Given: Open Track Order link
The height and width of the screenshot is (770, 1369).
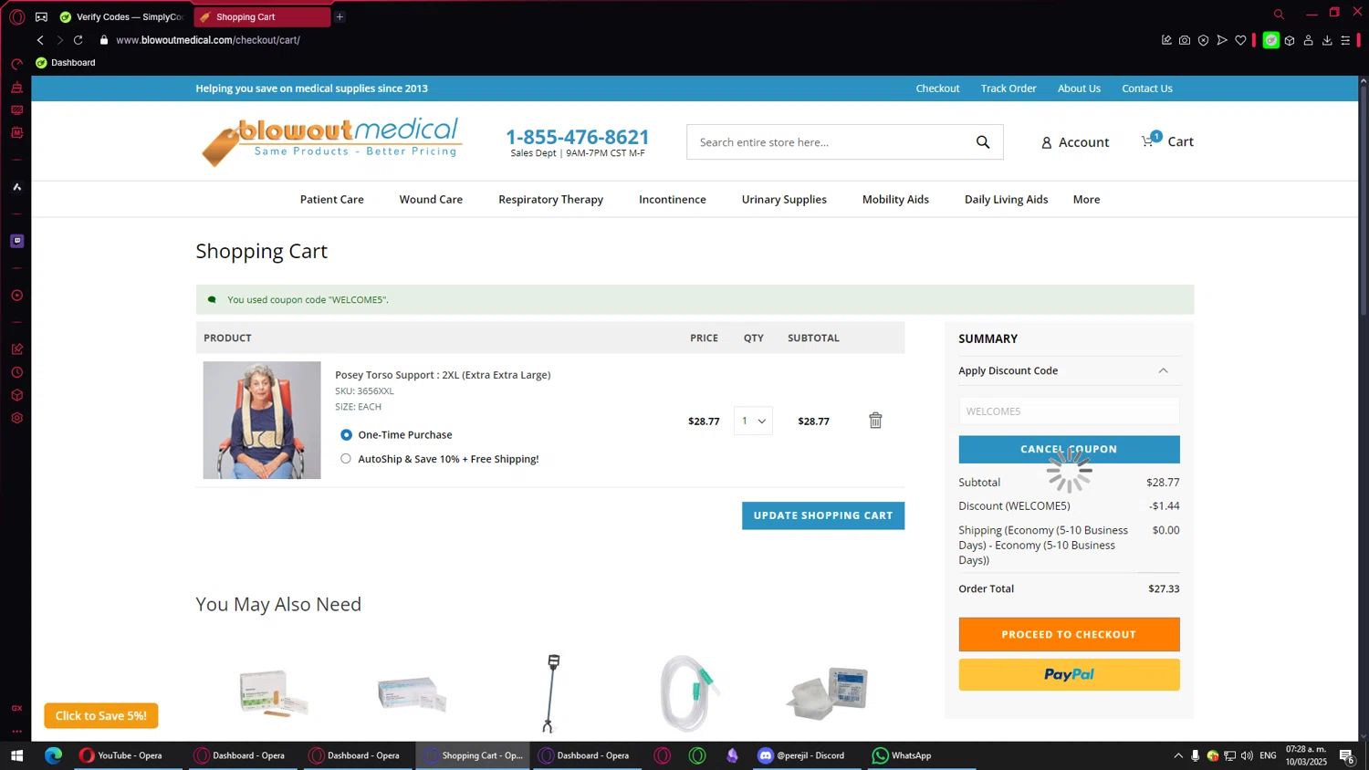Looking at the screenshot, I should pyautogui.click(x=1008, y=88).
